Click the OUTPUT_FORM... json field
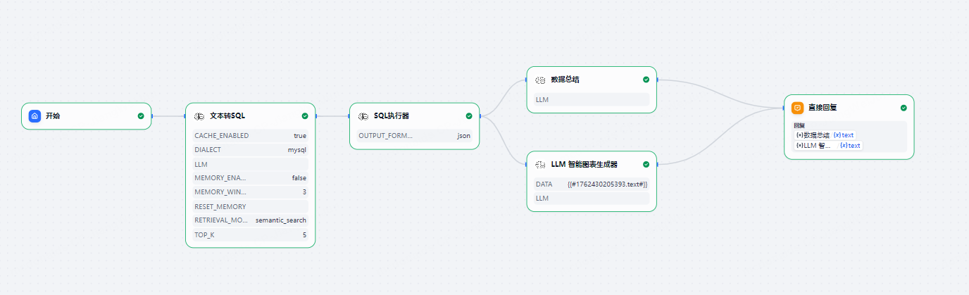This screenshot has height=295, width=969. click(414, 135)
